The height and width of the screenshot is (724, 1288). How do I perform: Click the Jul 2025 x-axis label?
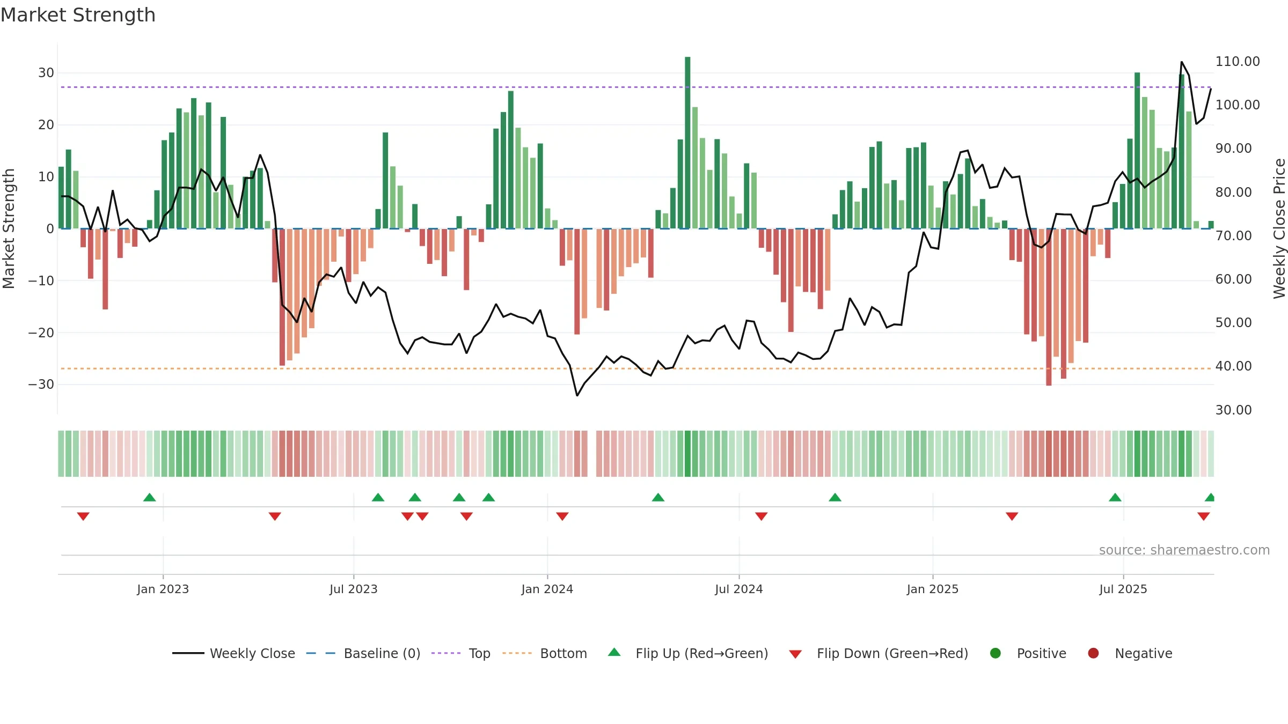click(1123, 589)
